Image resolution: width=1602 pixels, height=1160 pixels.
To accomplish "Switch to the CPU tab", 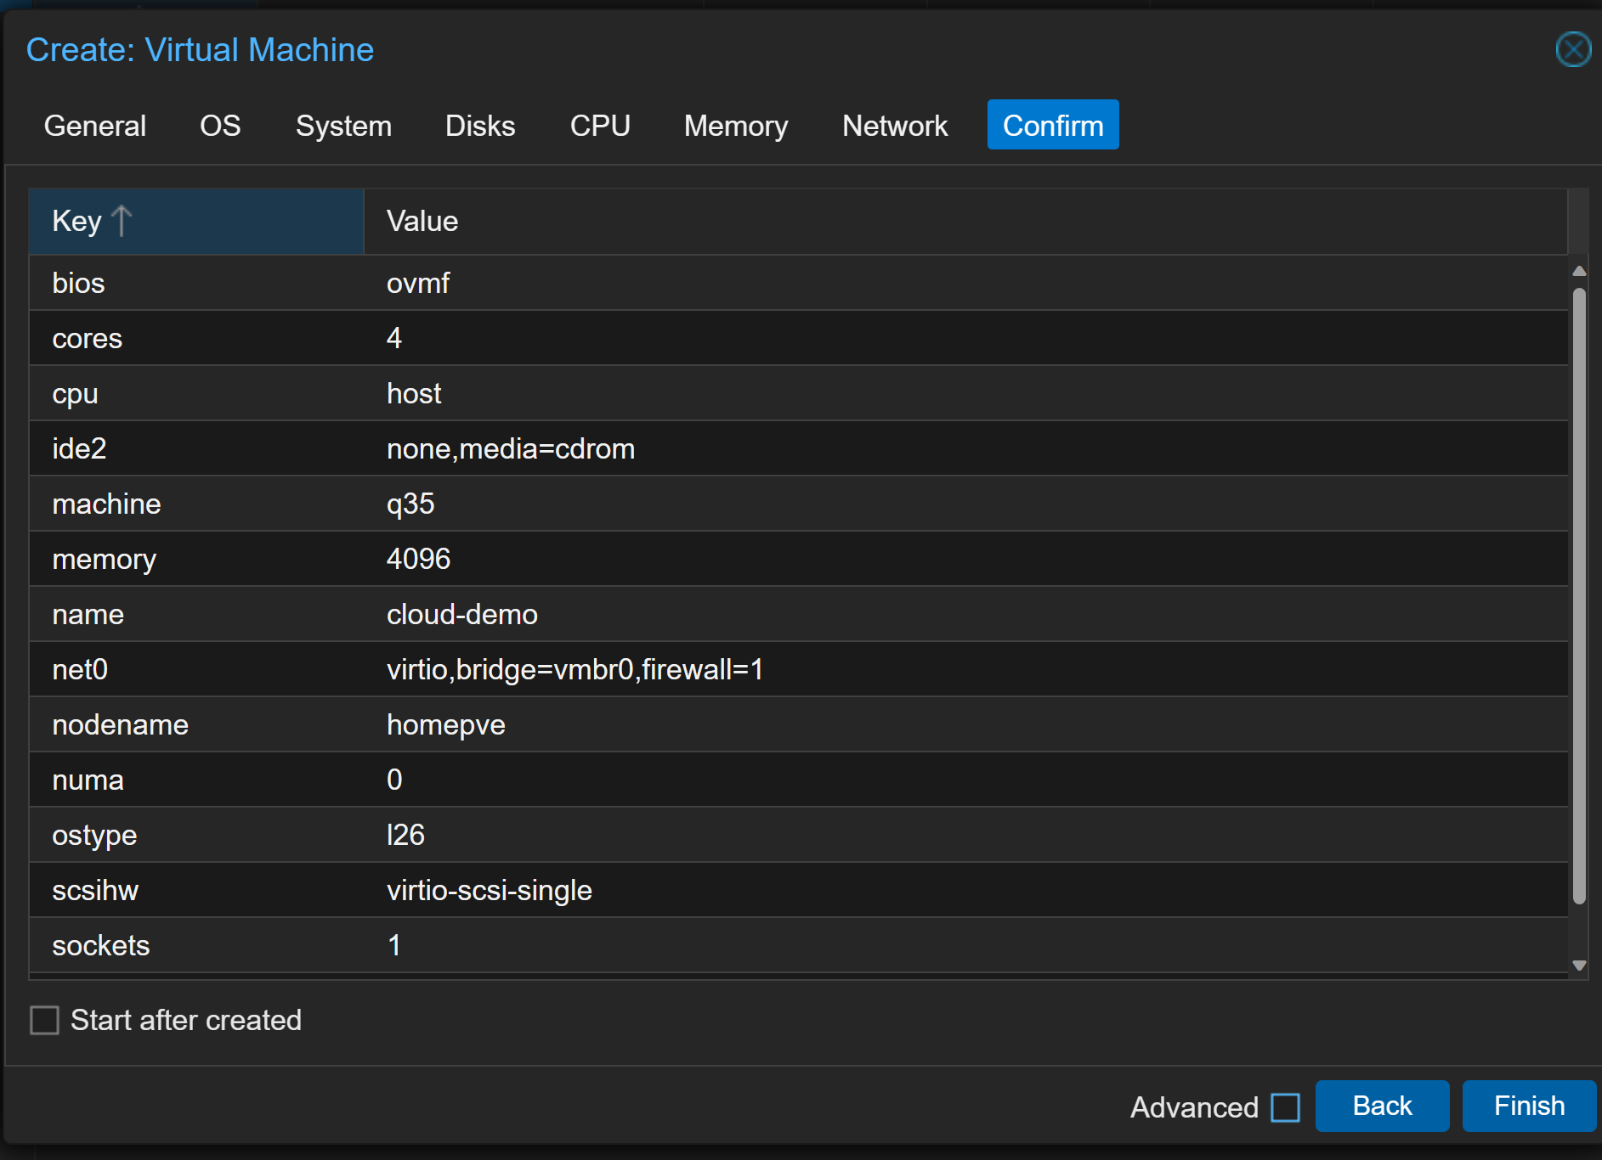I will click(600, 126).
